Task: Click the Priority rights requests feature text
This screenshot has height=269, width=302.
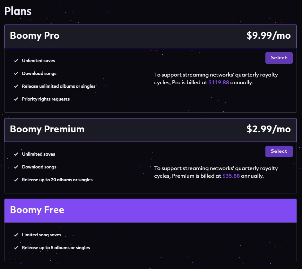Action: tap(46, 99)
